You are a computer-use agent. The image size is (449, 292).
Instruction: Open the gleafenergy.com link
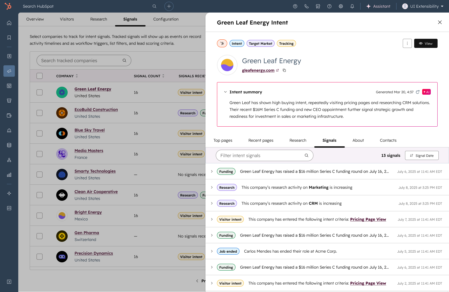258,70
